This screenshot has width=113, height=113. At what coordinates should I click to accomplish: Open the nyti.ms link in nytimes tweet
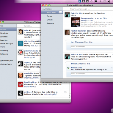tap(51, 94)
